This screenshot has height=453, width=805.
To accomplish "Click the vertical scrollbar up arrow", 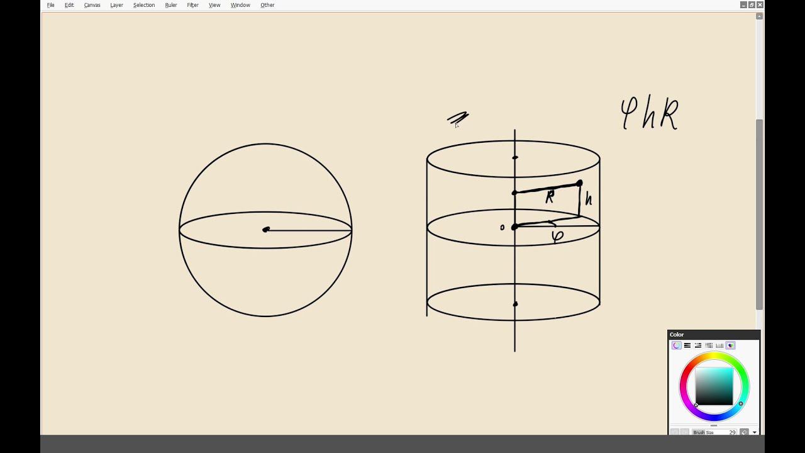I will (760, 16).
